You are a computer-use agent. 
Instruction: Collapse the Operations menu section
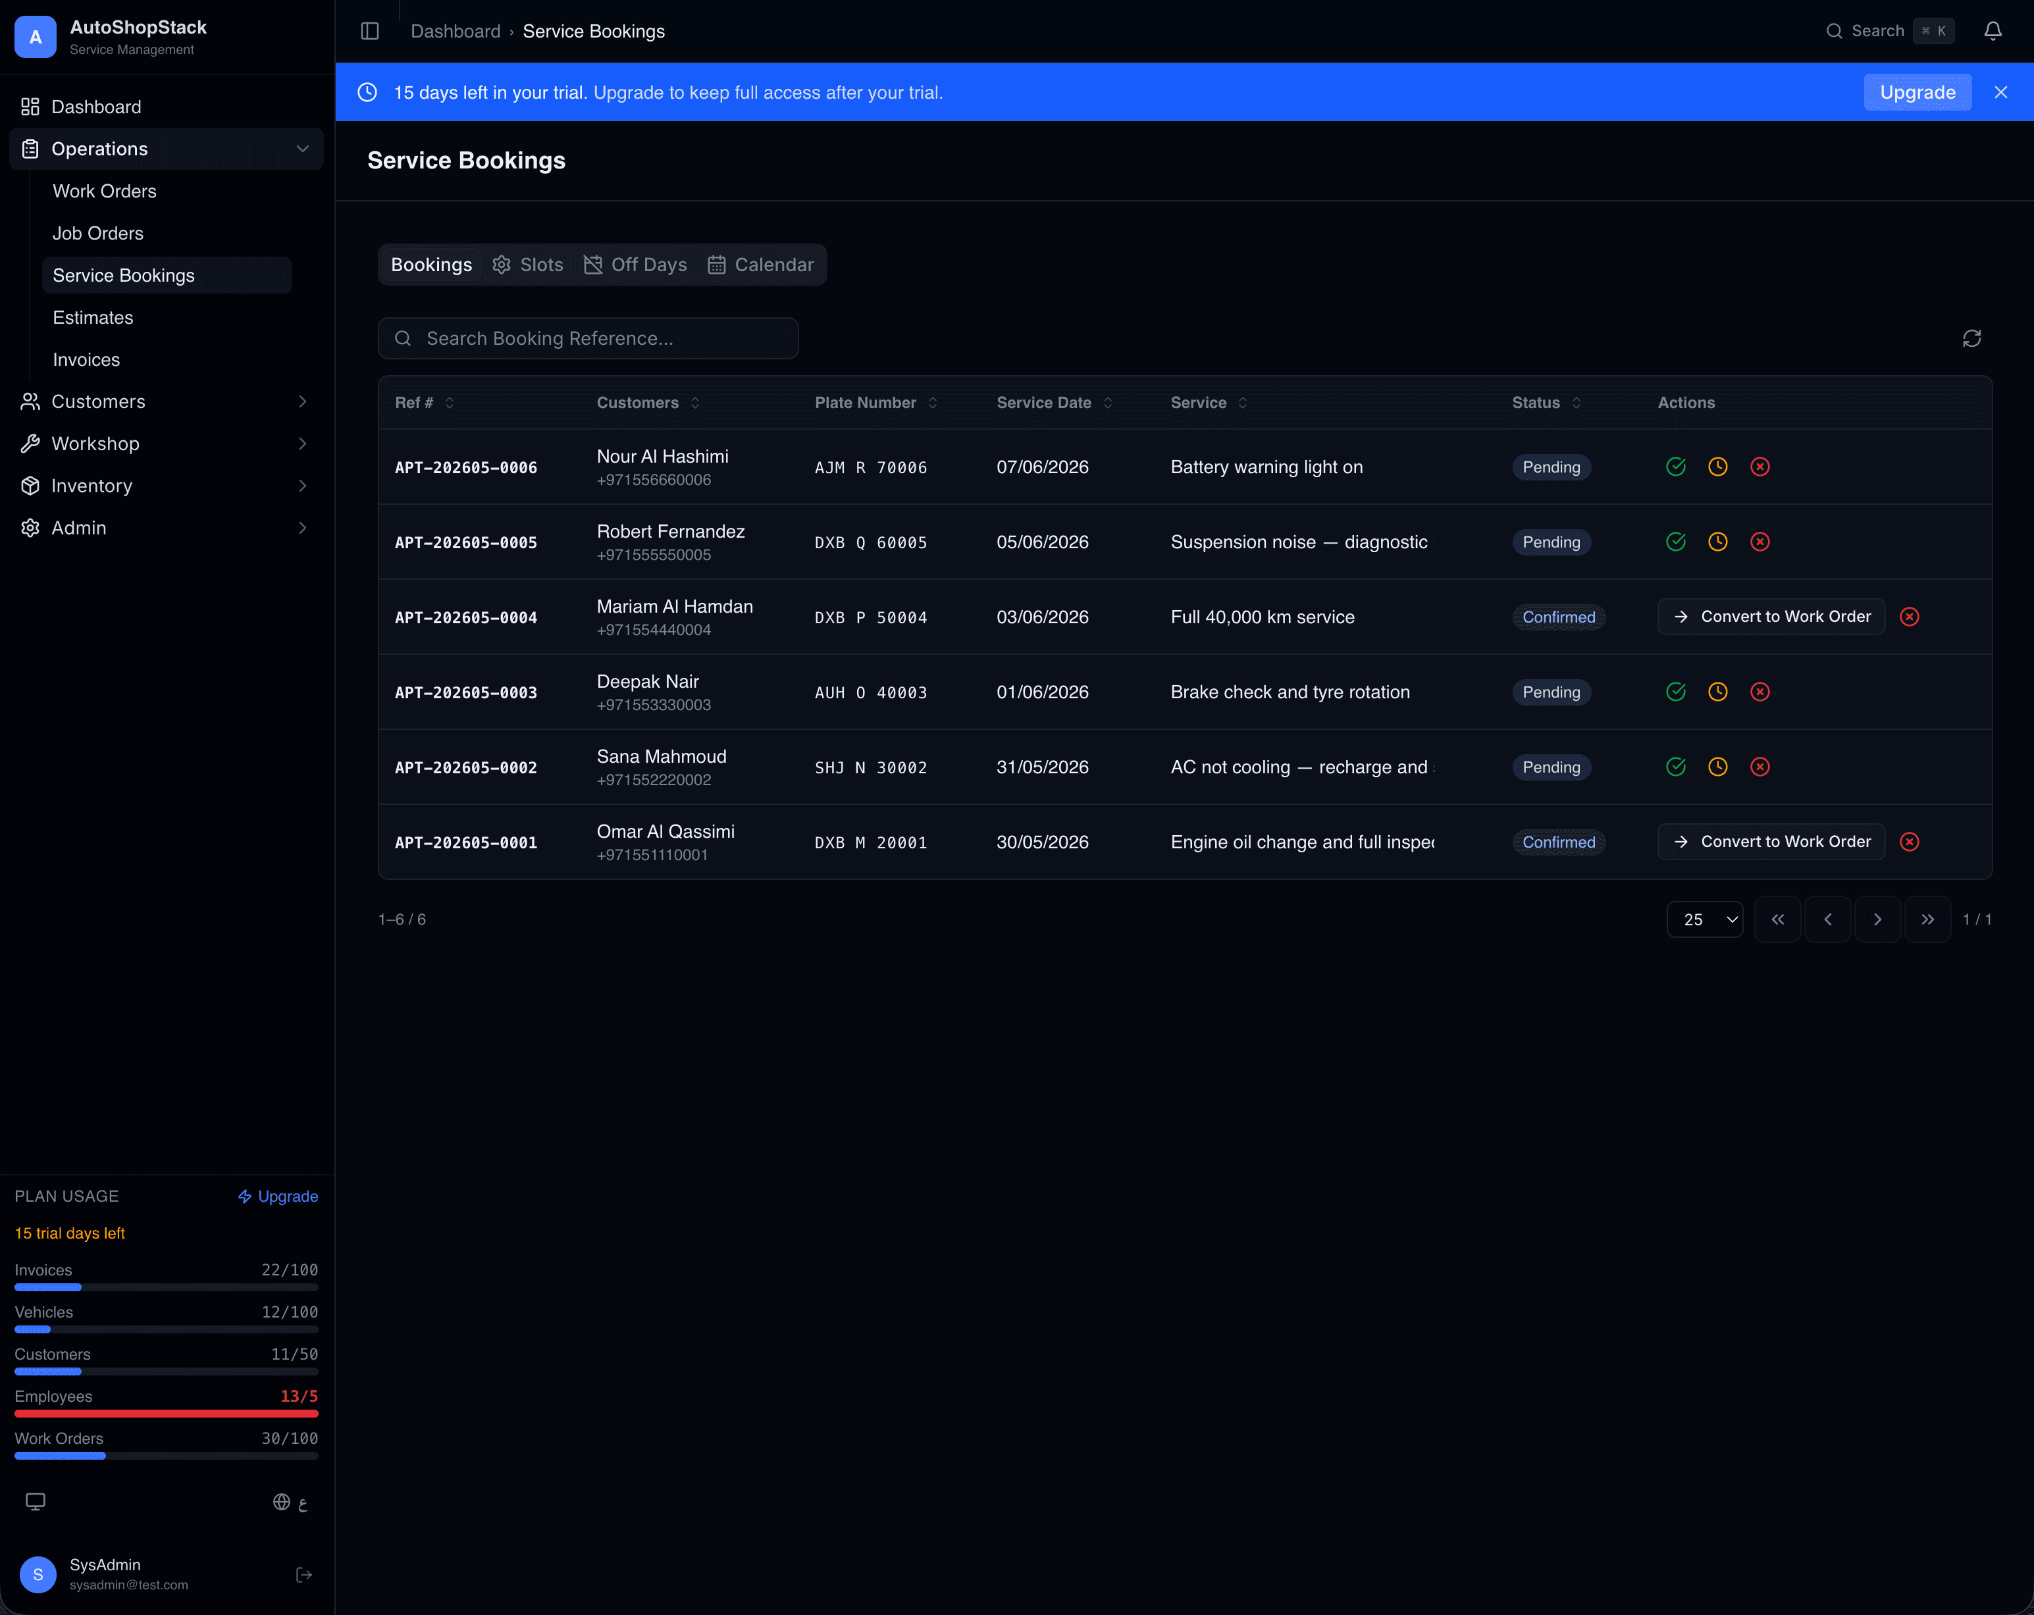tap(166, 149)
